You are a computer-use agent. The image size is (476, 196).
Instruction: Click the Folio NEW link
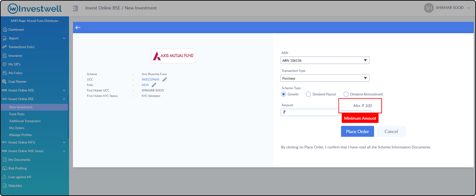pyautogui.click(x=145, y=85)
